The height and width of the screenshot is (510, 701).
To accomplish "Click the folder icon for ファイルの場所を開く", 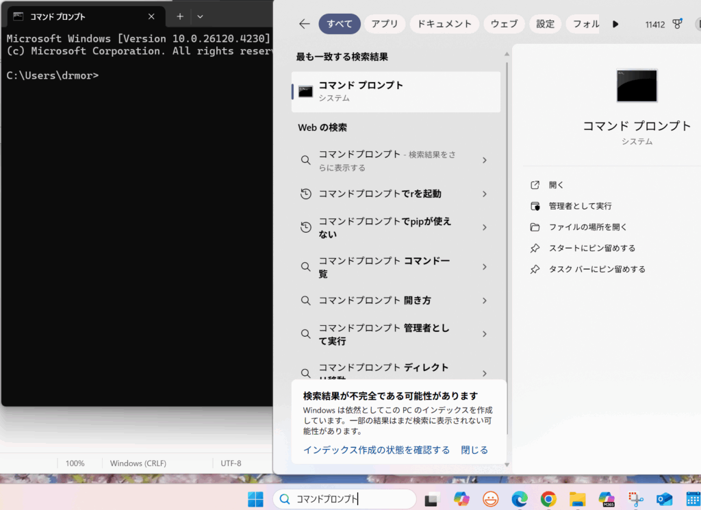I will [535, 227].
